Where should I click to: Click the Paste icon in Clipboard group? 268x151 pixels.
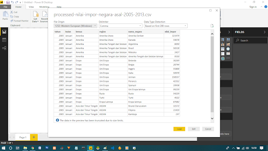pyautogui.click(x=5, y=16)
